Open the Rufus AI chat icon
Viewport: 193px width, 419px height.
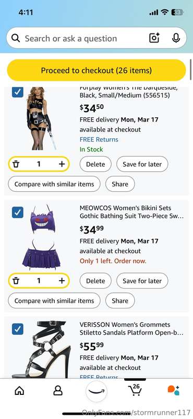pyautogui.click(x=173, y=390)
